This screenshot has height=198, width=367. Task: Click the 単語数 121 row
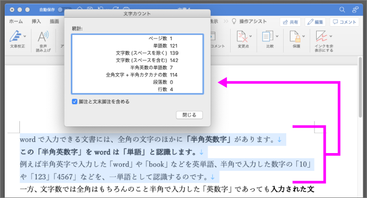click(137, 45)
